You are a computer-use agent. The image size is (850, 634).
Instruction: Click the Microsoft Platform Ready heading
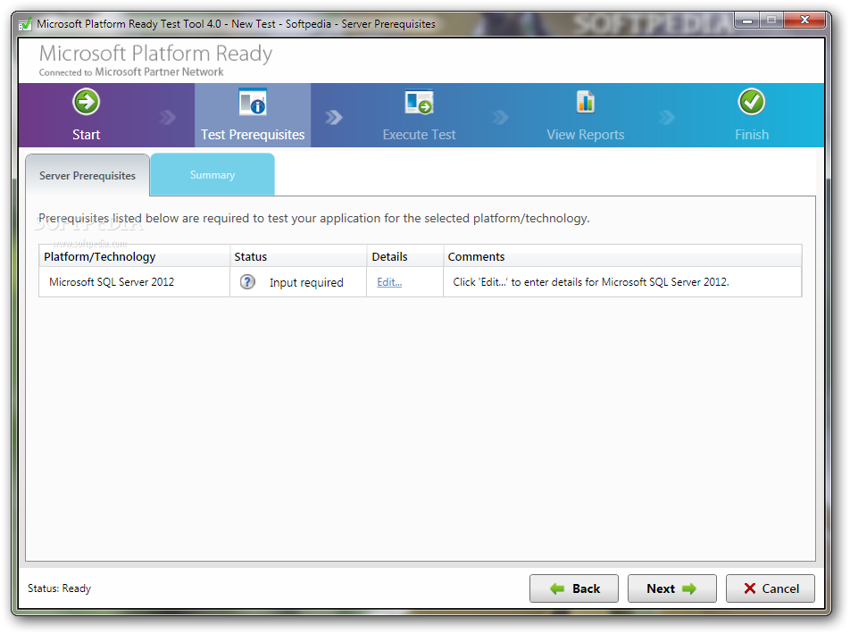pyautogui.click(x=155, y=54)
